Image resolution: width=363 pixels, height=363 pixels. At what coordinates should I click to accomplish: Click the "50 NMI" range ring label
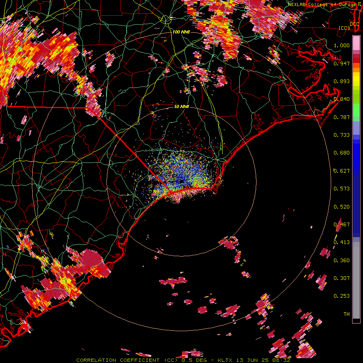[181, 106]
